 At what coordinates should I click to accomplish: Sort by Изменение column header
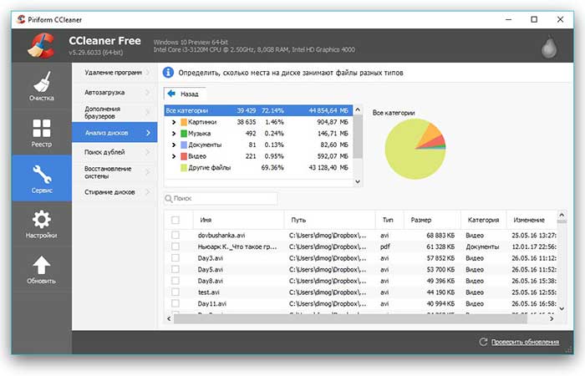coord(532,220)
